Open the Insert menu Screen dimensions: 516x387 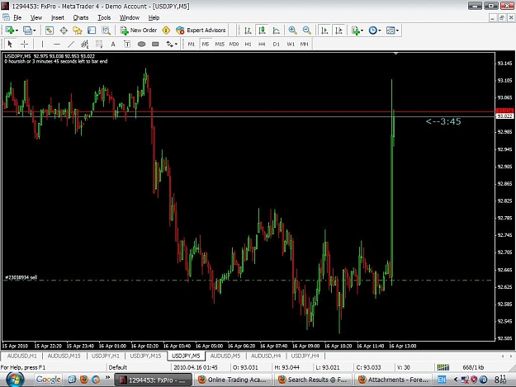point(58,18)
